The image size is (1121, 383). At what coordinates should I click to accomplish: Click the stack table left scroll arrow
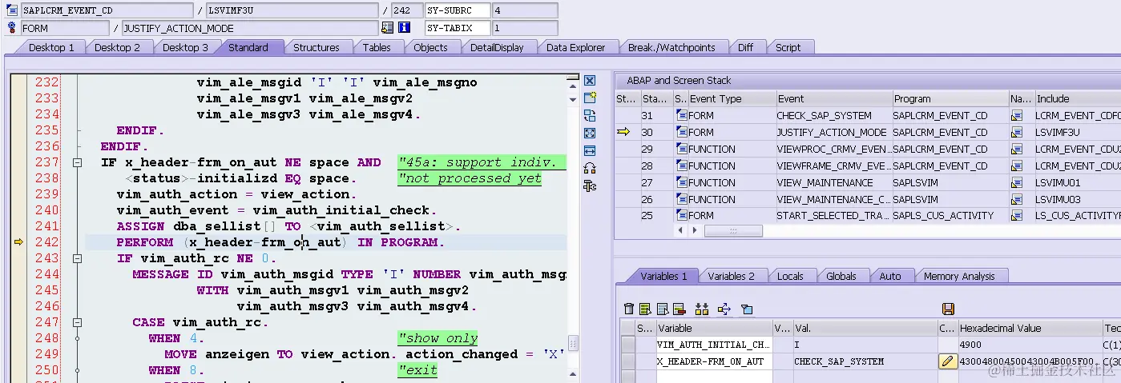pyautogui.click(x=681, y=230)
